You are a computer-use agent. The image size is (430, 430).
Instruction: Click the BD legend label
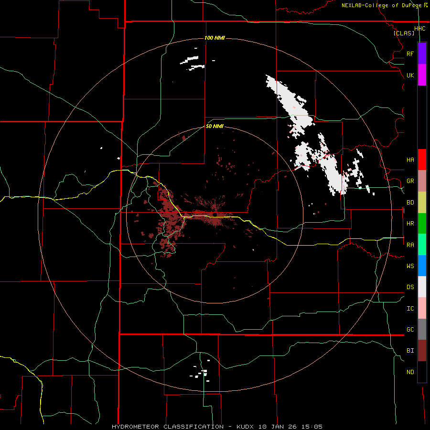(410, 203)
